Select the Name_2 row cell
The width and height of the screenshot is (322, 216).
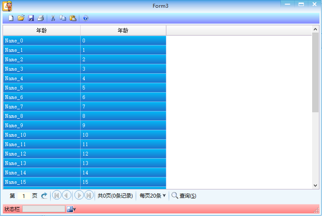(x=42, y=60)
